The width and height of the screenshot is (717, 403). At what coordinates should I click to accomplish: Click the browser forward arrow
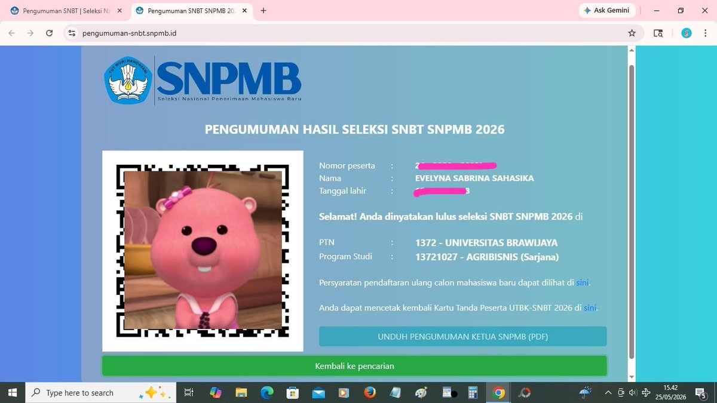pyautogui.click(x=30, y=33)
